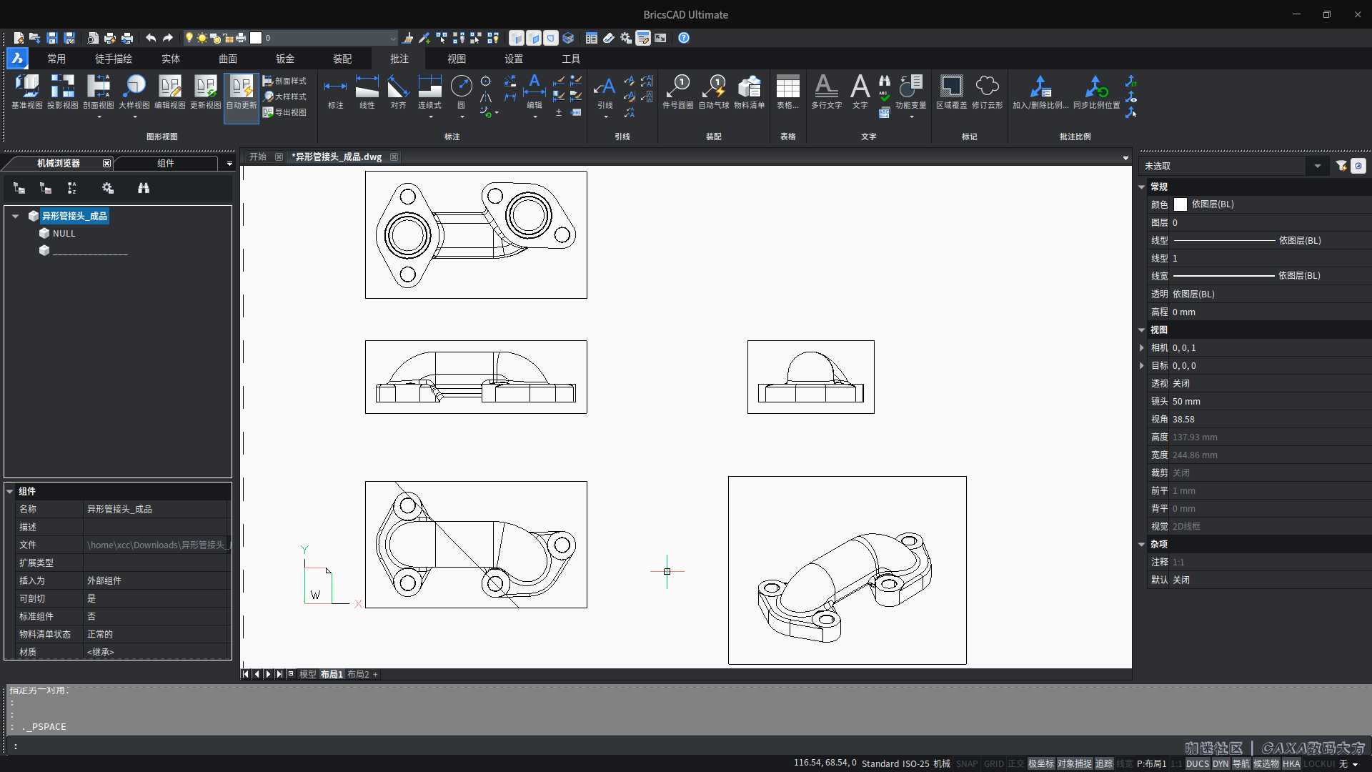
Task: Switch to the 视图 ribbon tab
Action: (457, 59)
